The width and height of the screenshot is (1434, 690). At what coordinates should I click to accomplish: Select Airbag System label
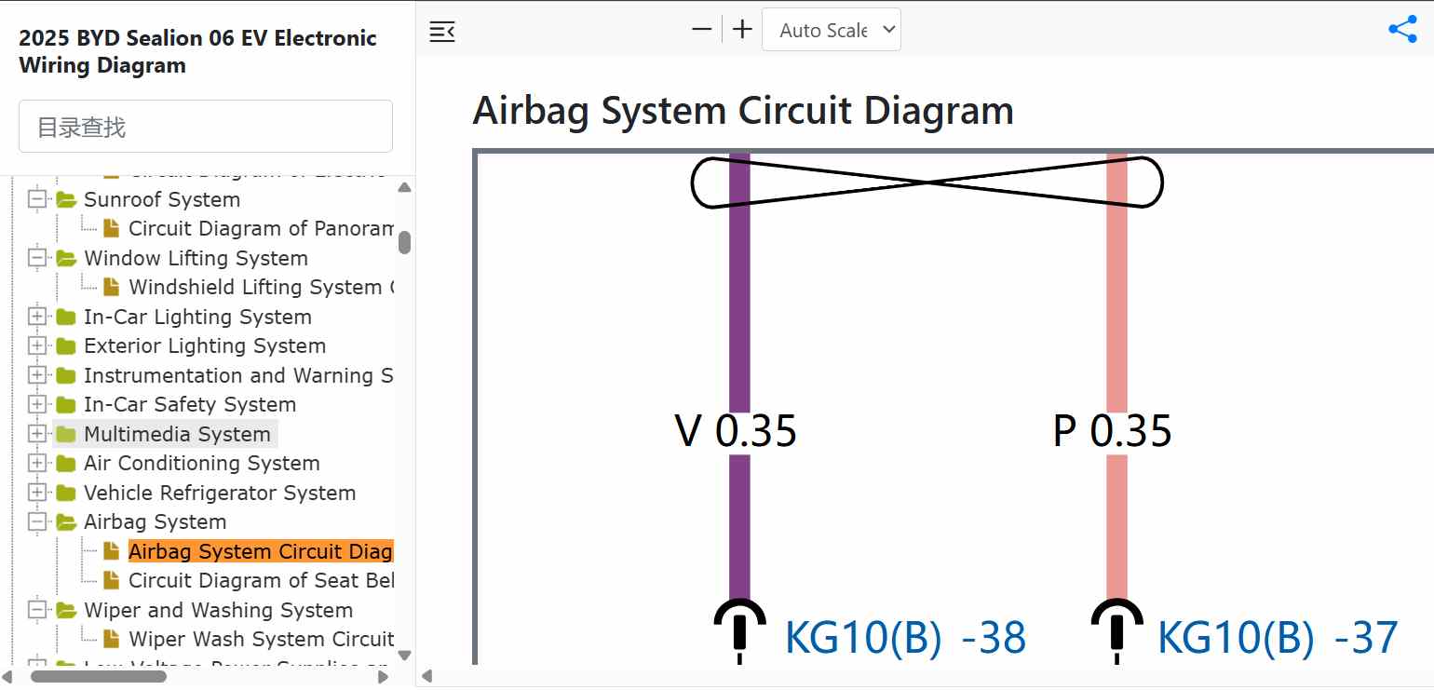coord(156,522)
